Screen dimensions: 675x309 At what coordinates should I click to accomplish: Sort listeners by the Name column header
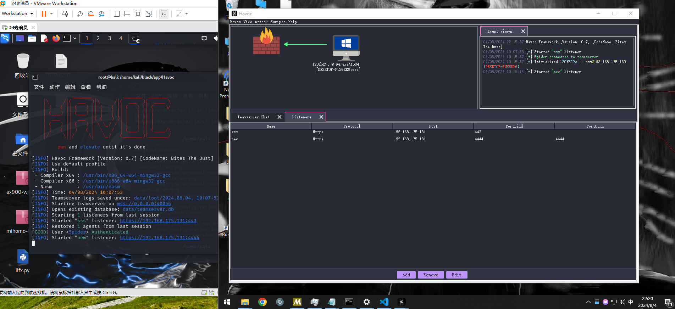(x=271, y=126)
